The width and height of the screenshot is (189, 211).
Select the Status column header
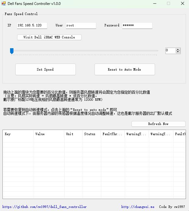pyautogui.click(x=92, y=134)
